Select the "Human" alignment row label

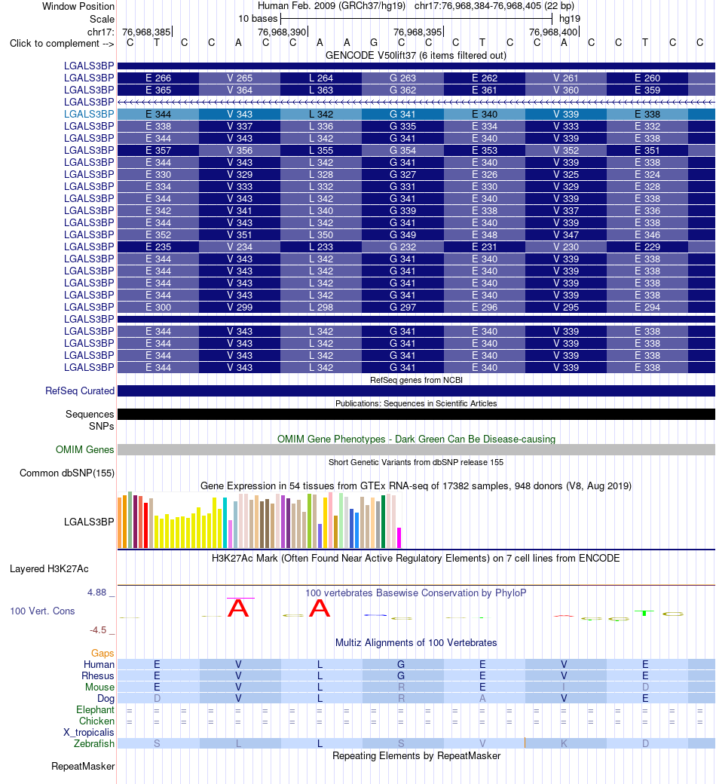pyautogui.click(x=99, y=664)
